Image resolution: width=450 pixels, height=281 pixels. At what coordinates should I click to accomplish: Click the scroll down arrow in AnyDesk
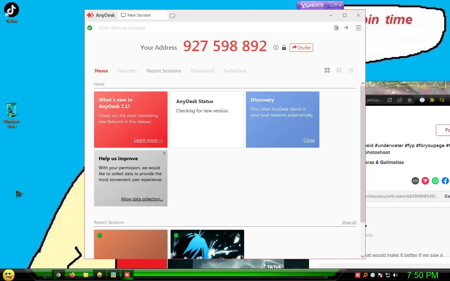[362, 256]
